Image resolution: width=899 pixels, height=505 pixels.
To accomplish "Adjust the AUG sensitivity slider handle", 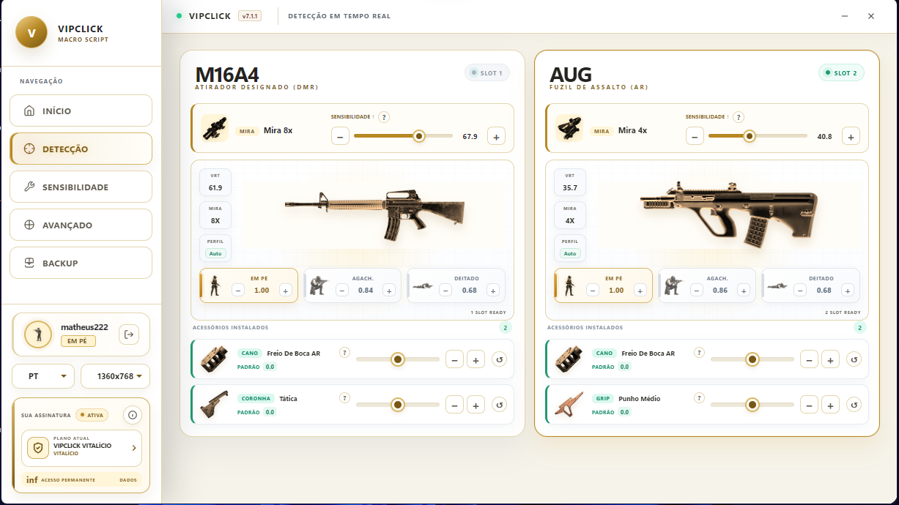I will (749, 135).
